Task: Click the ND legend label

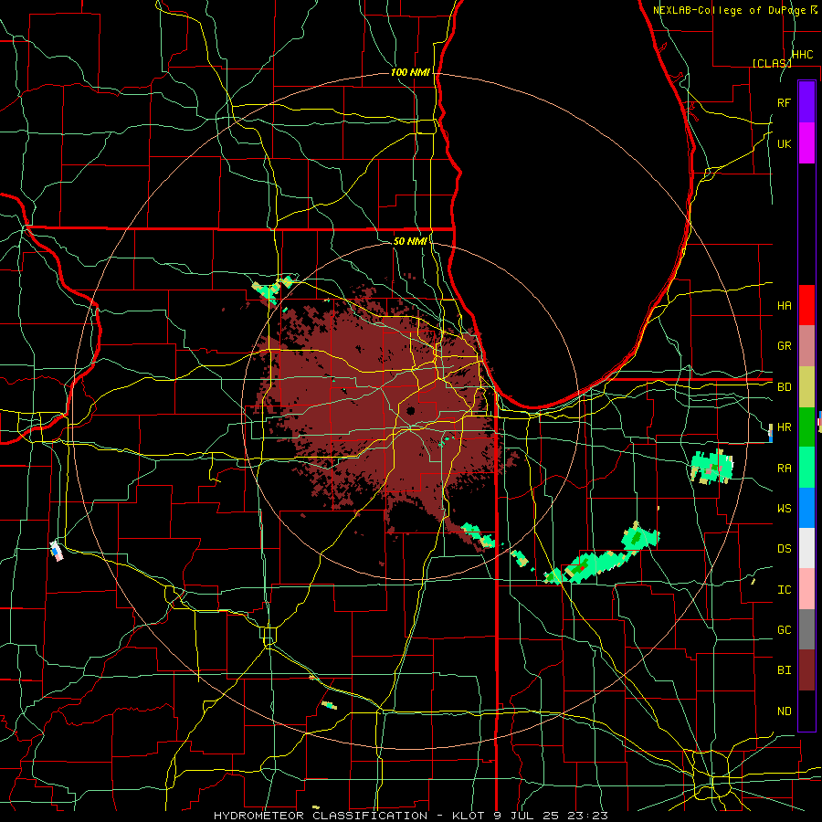Action: point(784,711)
